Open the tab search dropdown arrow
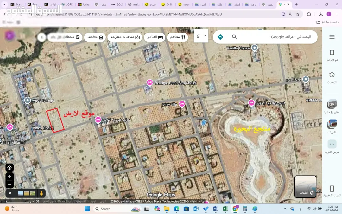Image resolution: width=342 pixels, height=214 pixels. tap(4, 4)
